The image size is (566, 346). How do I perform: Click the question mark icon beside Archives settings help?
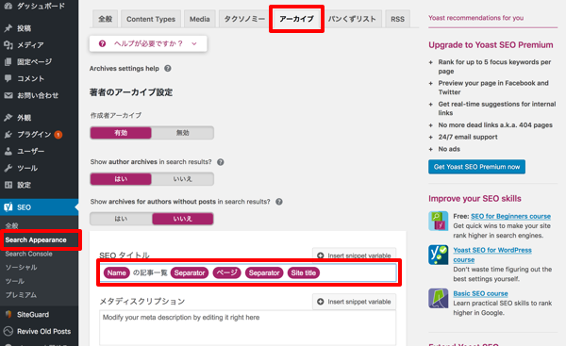(x=168, y=68)
